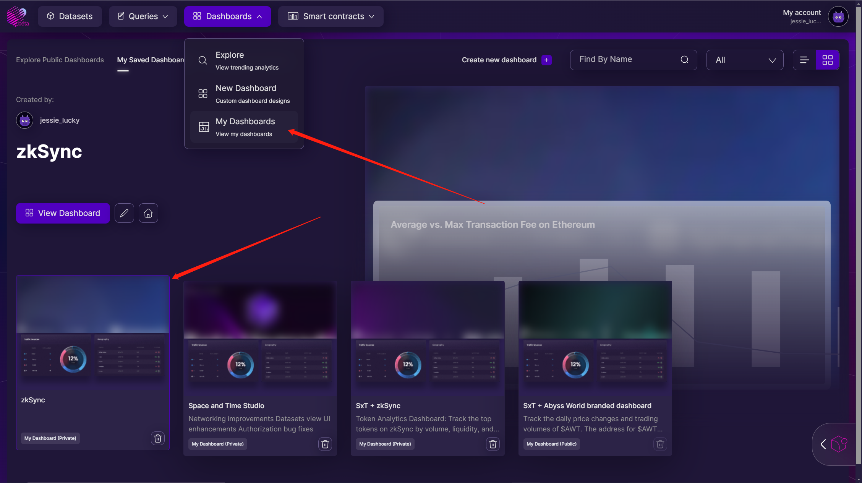Click the zkSync card title
The image size is (862, 483).
[x=33, y=400]
